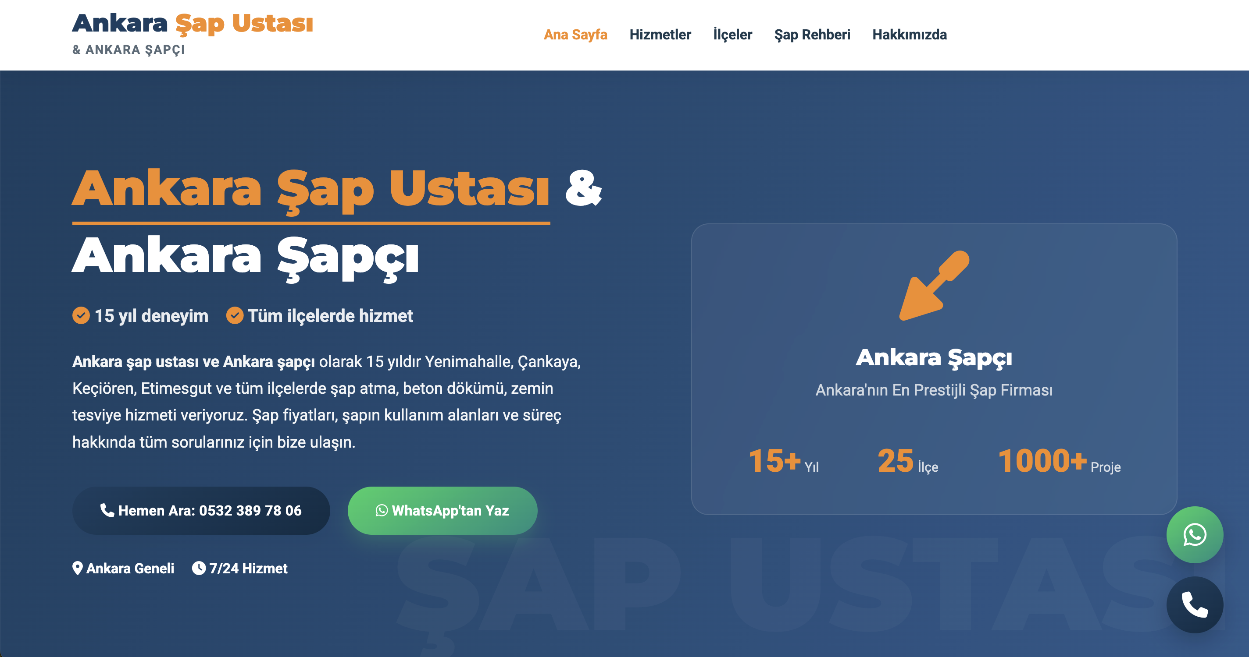Click the Hemen Ara: 0532 389 78 06 button
The height and width of the screenshot is (657, 1249).
(201, 510)
